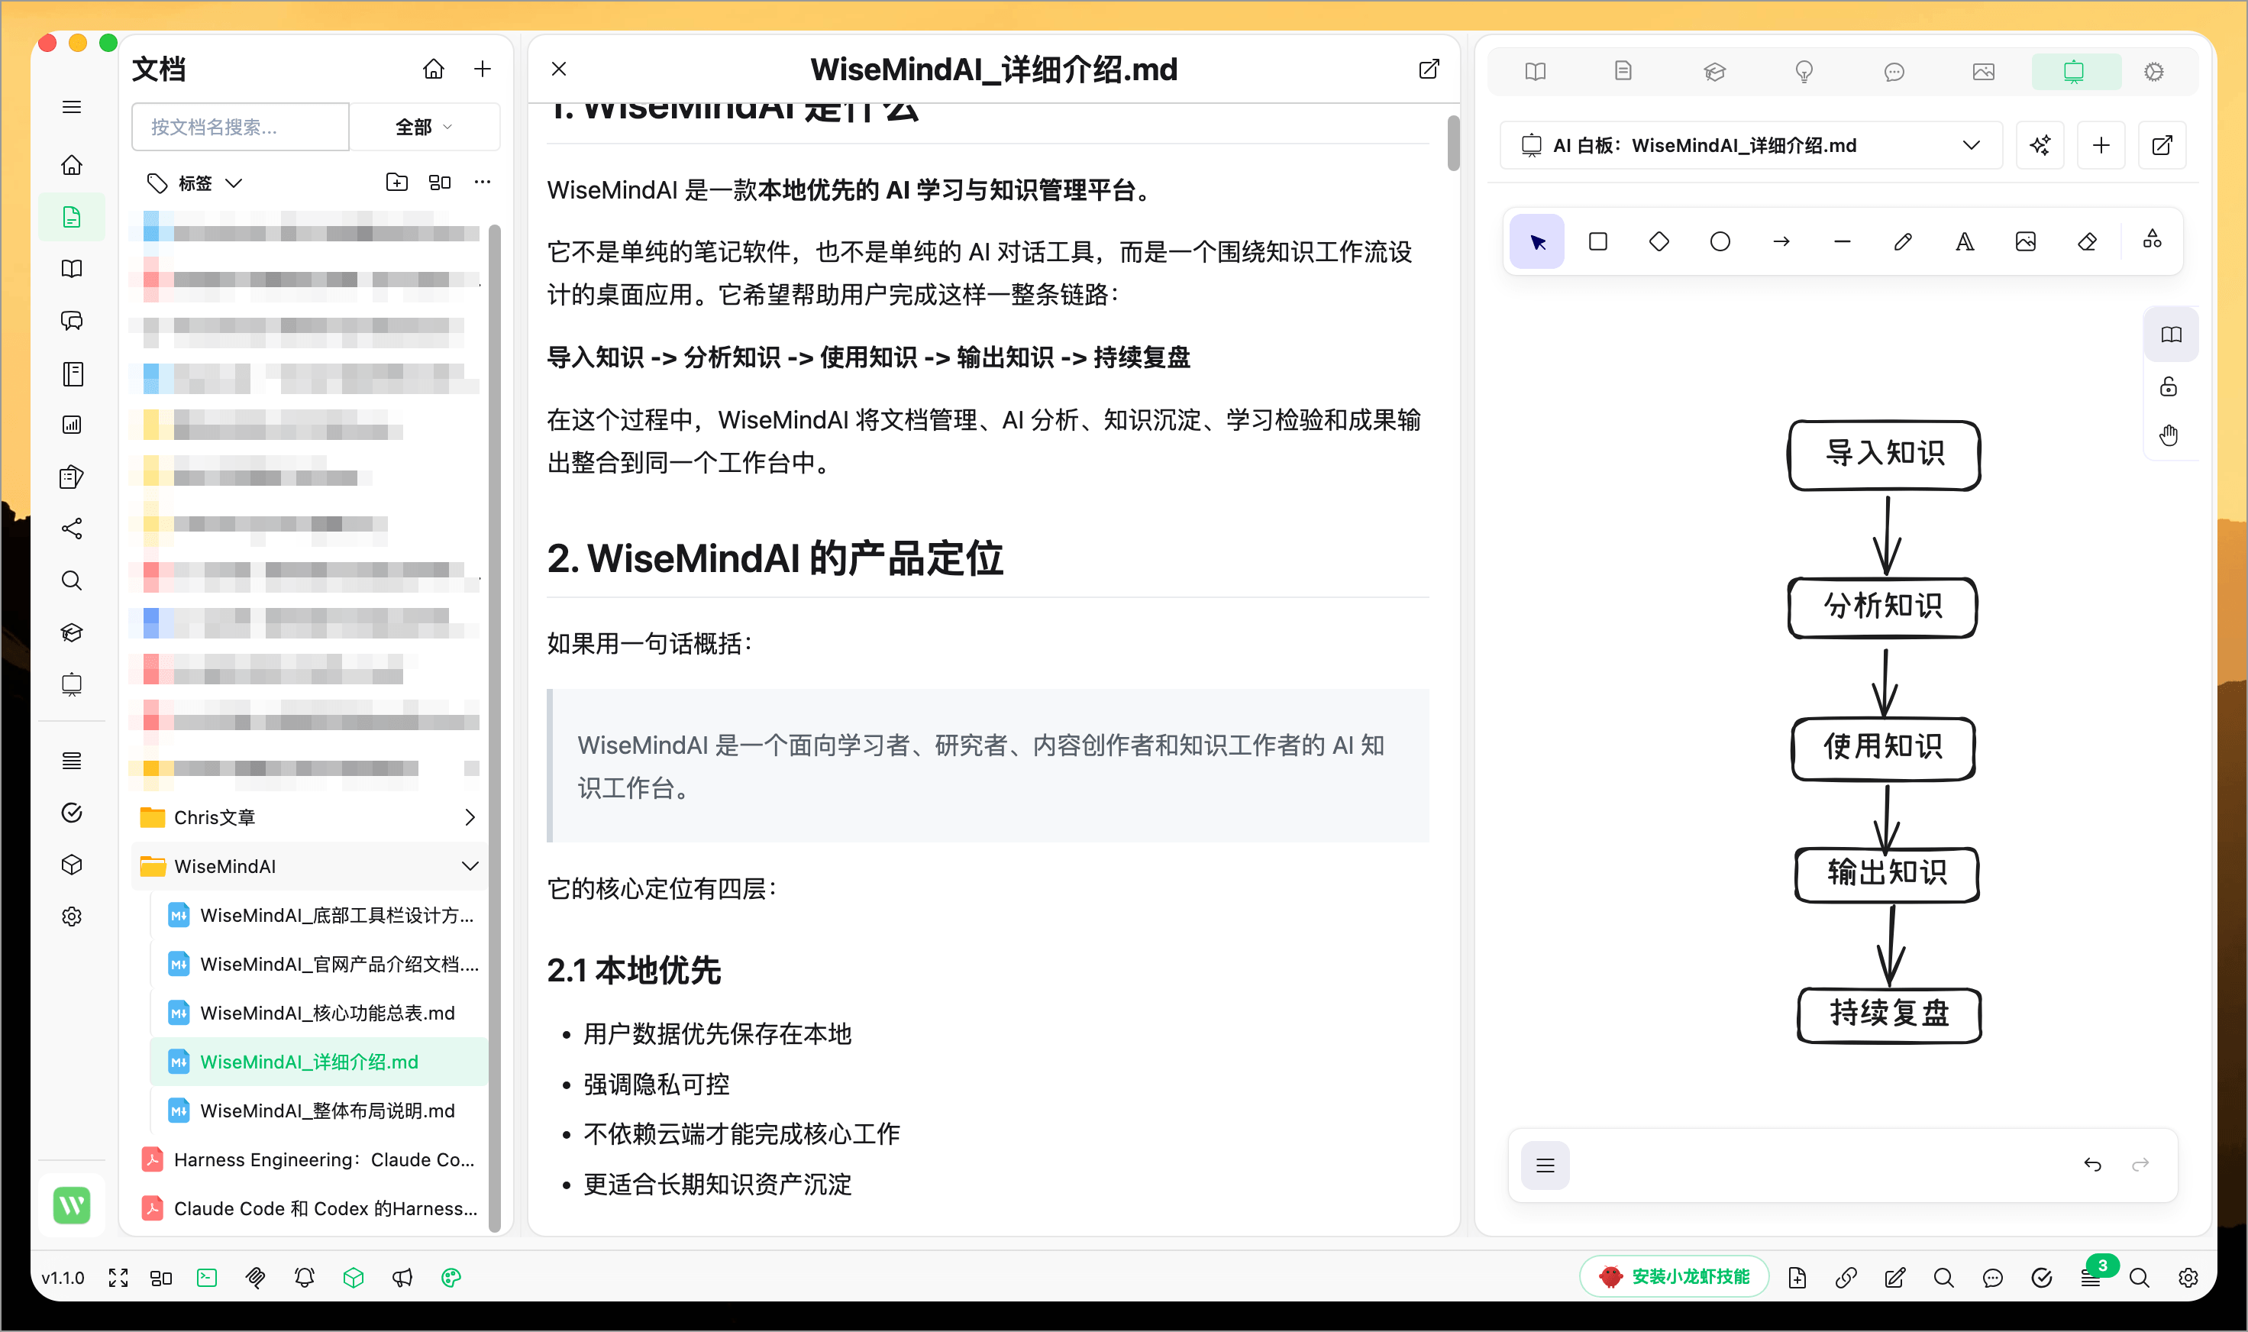2248x1332 pixels.
Task: Select the ellipse tool in whiteboard toolbar
Action: (1720, 241)
